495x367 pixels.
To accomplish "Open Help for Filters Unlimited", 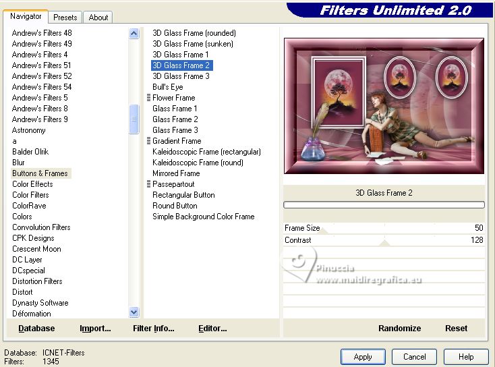I will (466, 357).
